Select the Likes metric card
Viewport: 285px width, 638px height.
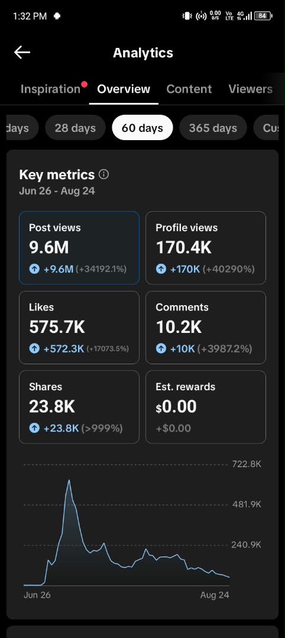pos(79,327)
